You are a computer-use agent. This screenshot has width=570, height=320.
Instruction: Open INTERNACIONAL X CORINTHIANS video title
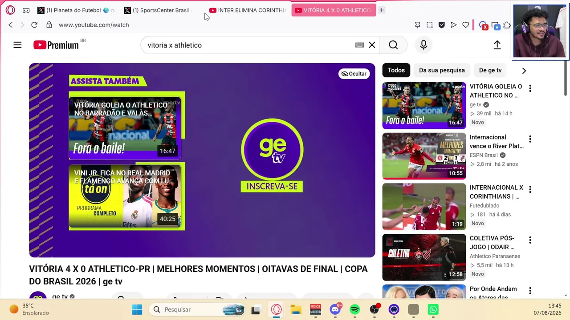coord(497,192)
